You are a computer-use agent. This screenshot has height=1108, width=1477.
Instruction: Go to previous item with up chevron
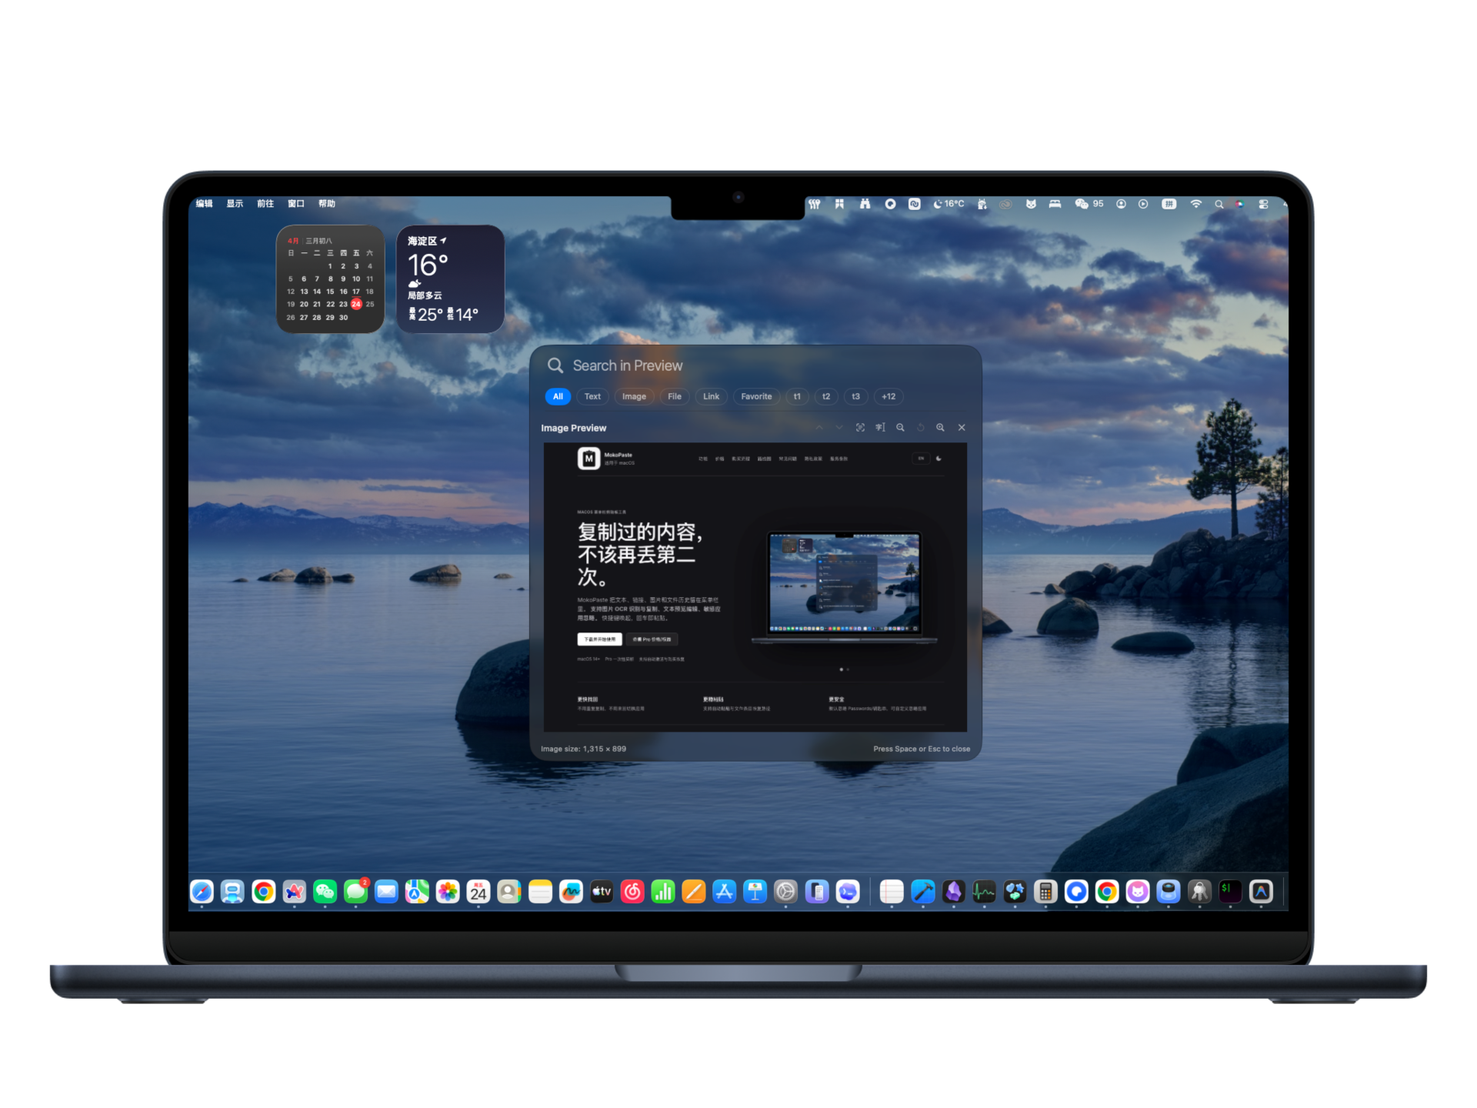(819, 427)
